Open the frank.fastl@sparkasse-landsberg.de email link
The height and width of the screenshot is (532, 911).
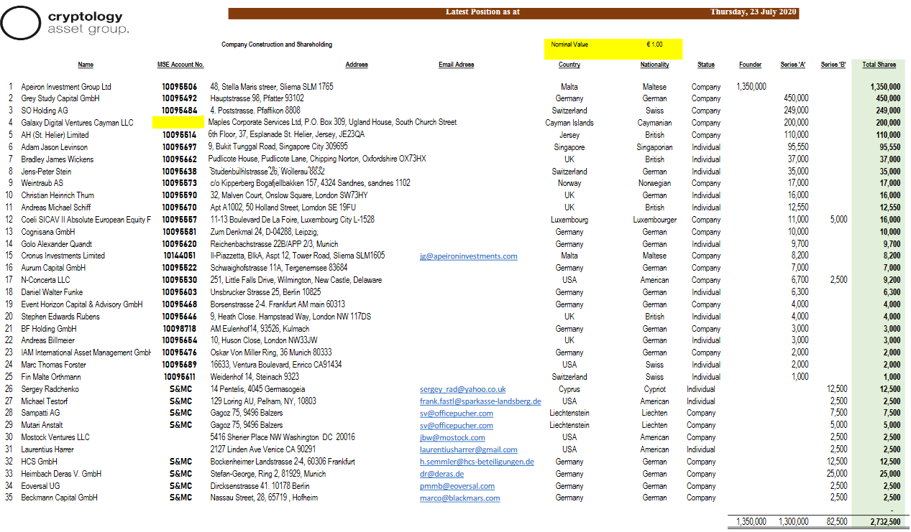tap(480, 401)
